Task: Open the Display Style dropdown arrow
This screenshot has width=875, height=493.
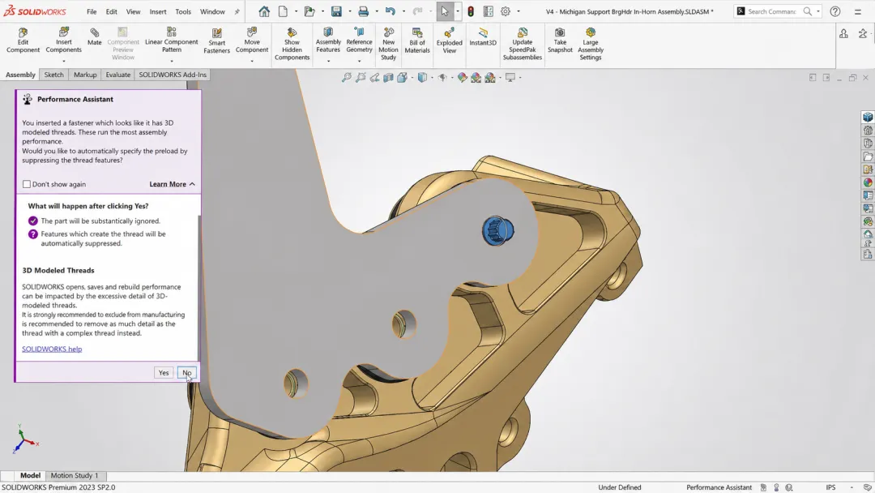Action: point(431,78)
